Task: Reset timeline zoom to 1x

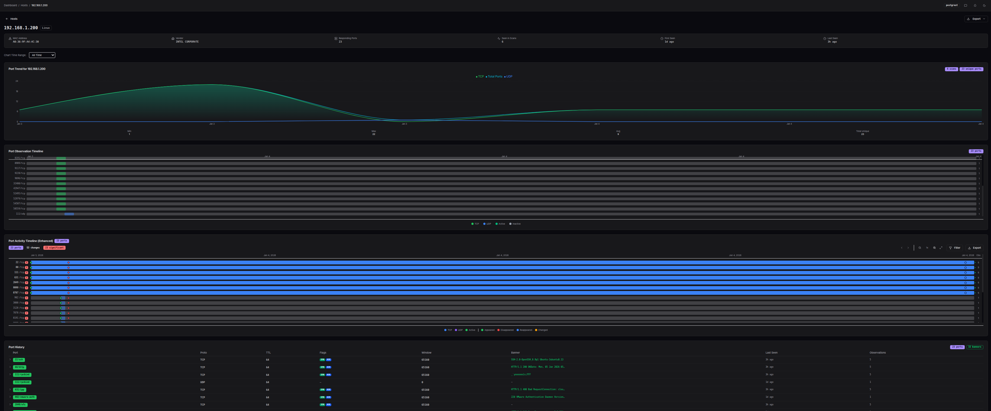Action: coord(927,248)
